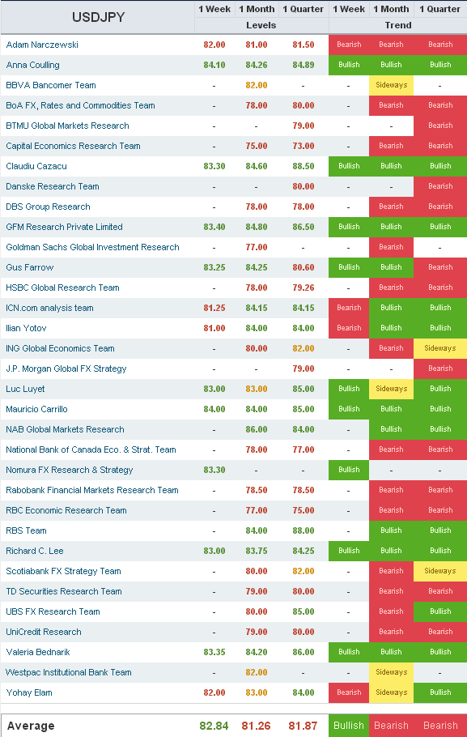Select Yohay Elam 1 Month Sideways cell
The width and height of the screenshot is (467, 737).
392,692
